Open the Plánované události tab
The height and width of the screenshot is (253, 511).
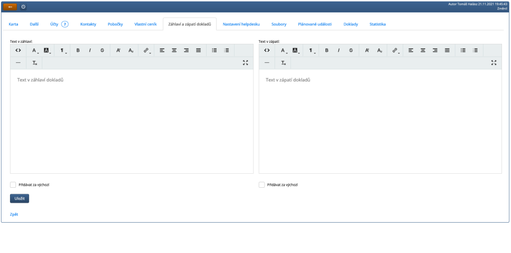pyautogui.click(x=314, y=24)
